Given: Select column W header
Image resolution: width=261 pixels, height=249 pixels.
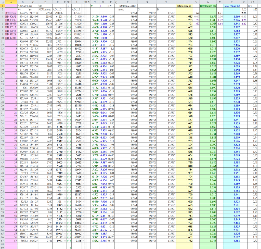Looking at the screenshot, I should click(x=208, y=2).
